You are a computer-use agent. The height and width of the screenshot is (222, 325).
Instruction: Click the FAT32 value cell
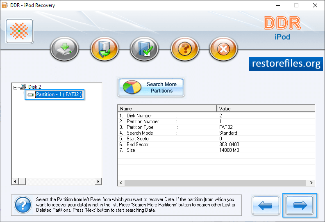tap(226, 127)
